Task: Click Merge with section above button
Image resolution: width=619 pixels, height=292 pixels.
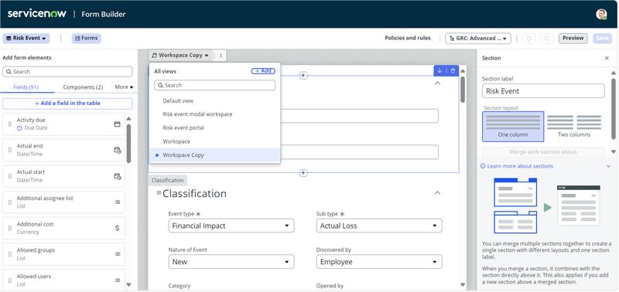Action: point(543,151)
